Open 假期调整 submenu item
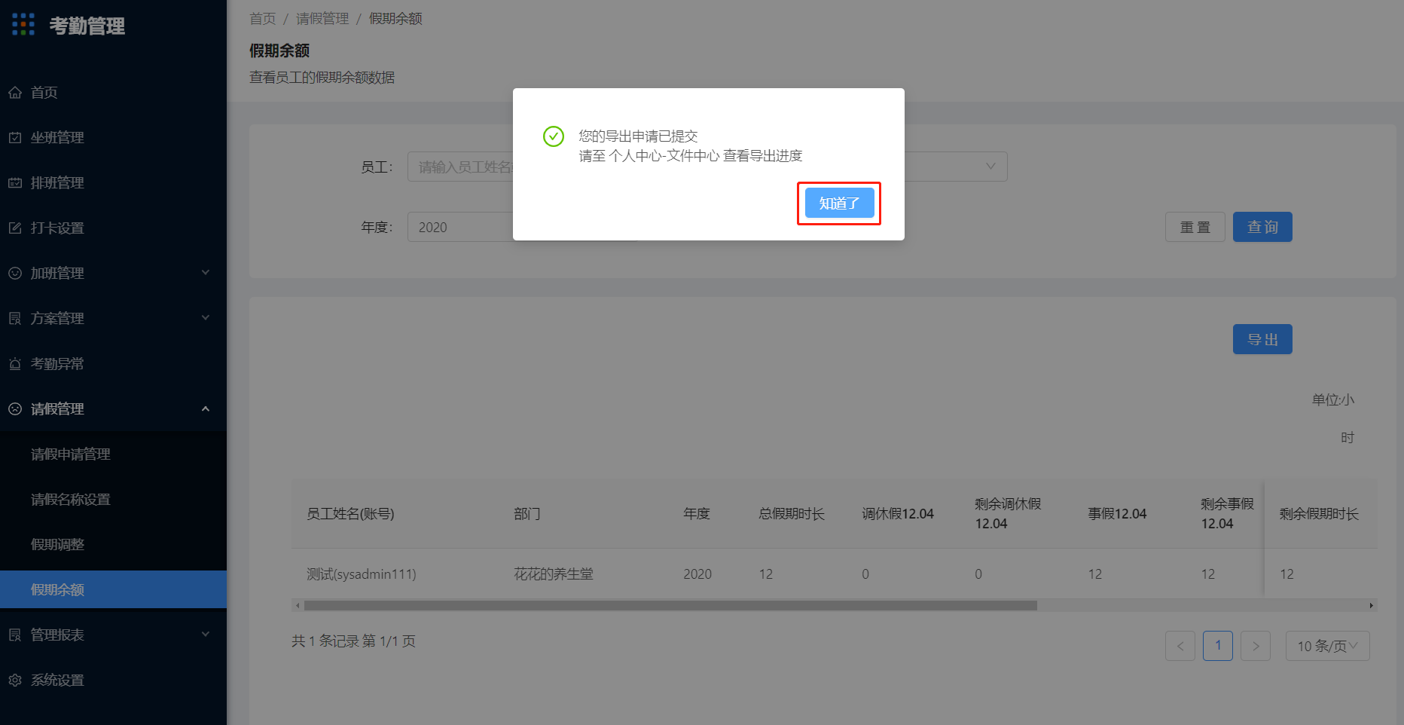 coord(113,545)
